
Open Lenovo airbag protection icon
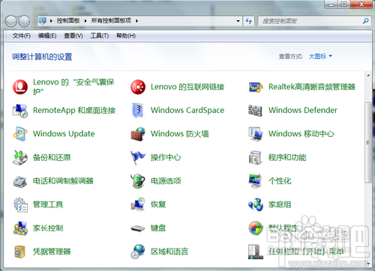tap(20, 87)
